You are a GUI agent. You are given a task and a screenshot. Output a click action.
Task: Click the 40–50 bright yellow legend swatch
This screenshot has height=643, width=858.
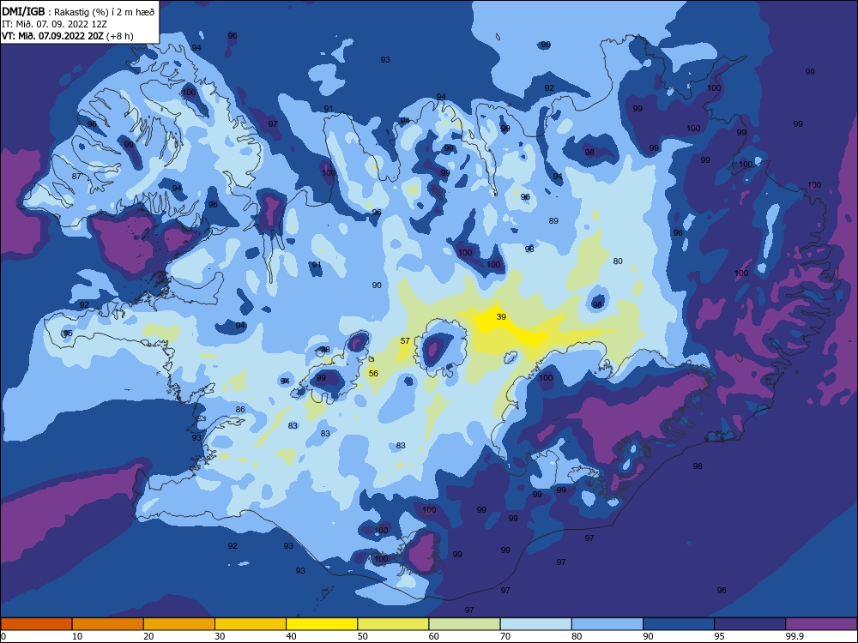[x=322, y=624]
